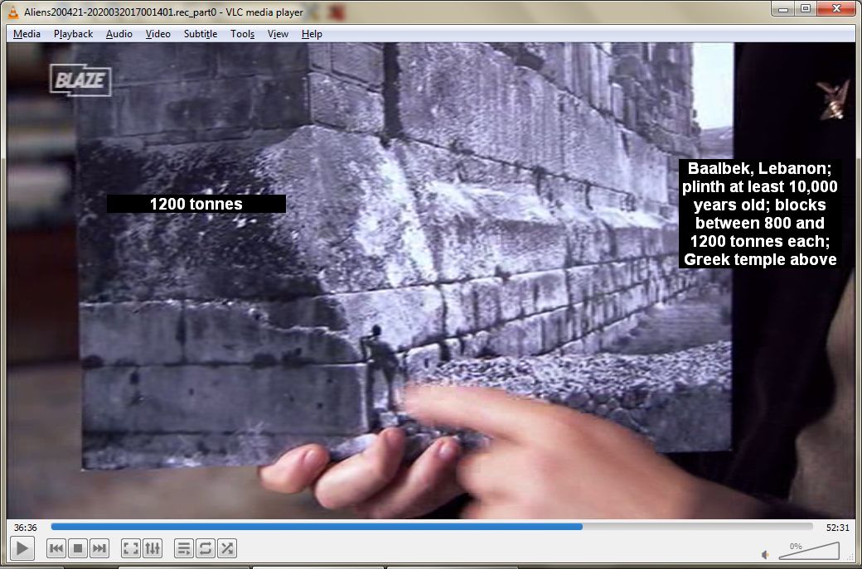Viewport: 862px width, 569px height.
Task: Expand the Audio menu
Action: tap(119, 34)
